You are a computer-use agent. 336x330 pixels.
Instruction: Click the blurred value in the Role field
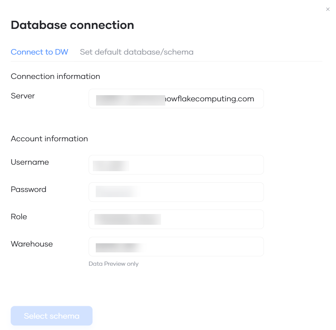[128, 219]
